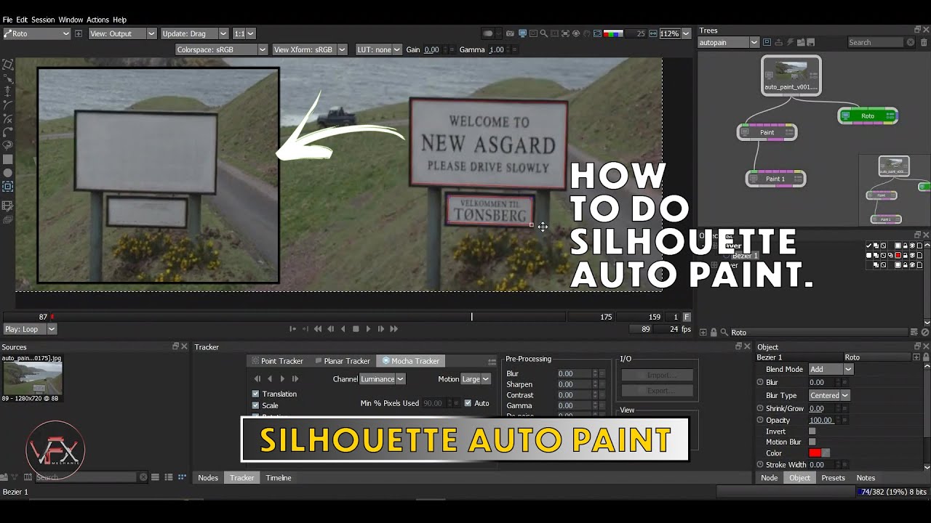Viewport: 931px width, 523px height.
Task: Clear the Trees search with the X icon
Action: (x=910, y=42)
